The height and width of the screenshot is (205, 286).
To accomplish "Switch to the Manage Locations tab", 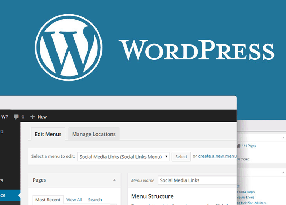I will (x=94, y=134).
